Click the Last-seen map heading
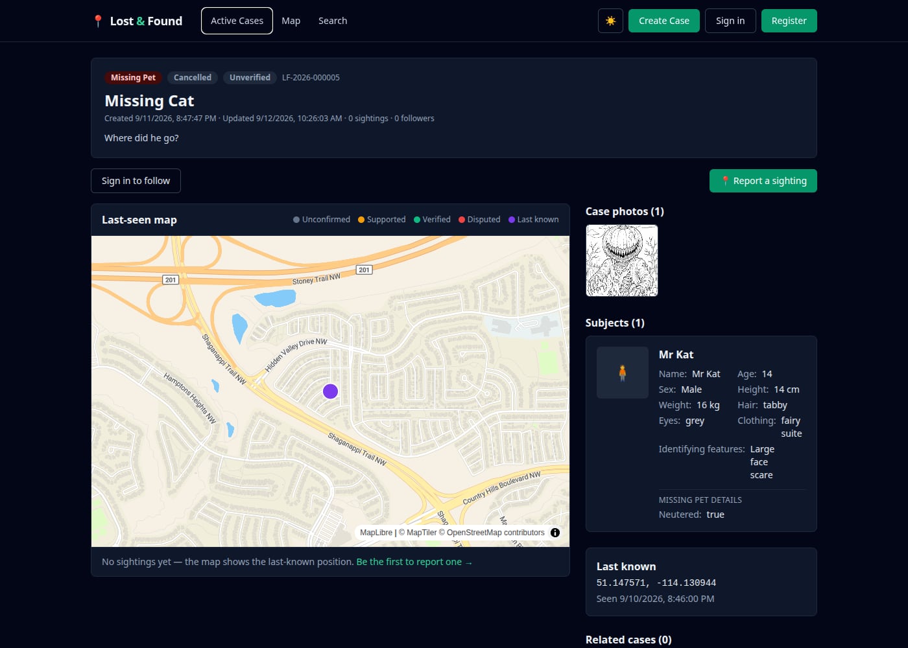This screenshot has width=908, height=648. tap(139, 220)
